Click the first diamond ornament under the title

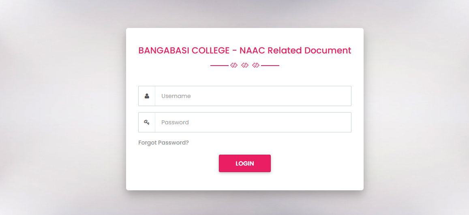[x=234, y=65]
